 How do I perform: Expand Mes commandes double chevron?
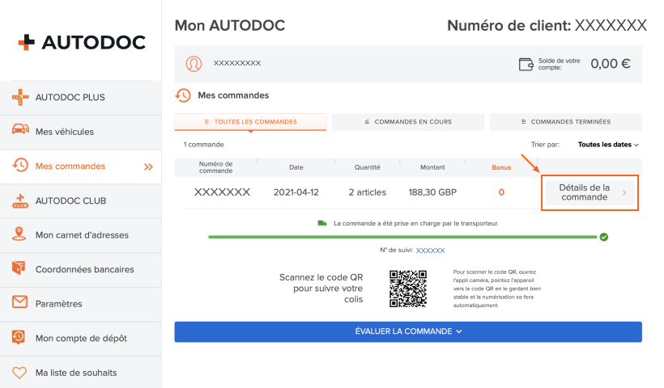coord(148,167)
